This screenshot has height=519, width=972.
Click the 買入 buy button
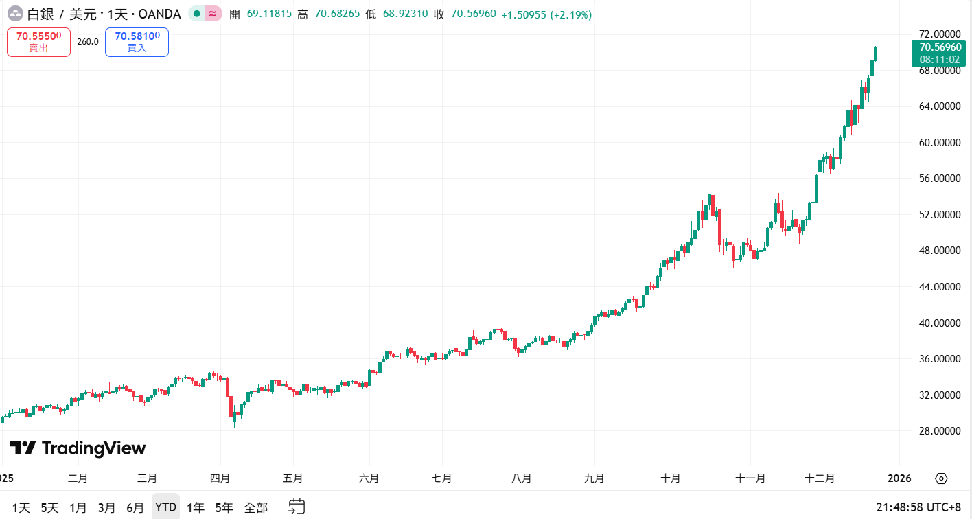[137, 42]
